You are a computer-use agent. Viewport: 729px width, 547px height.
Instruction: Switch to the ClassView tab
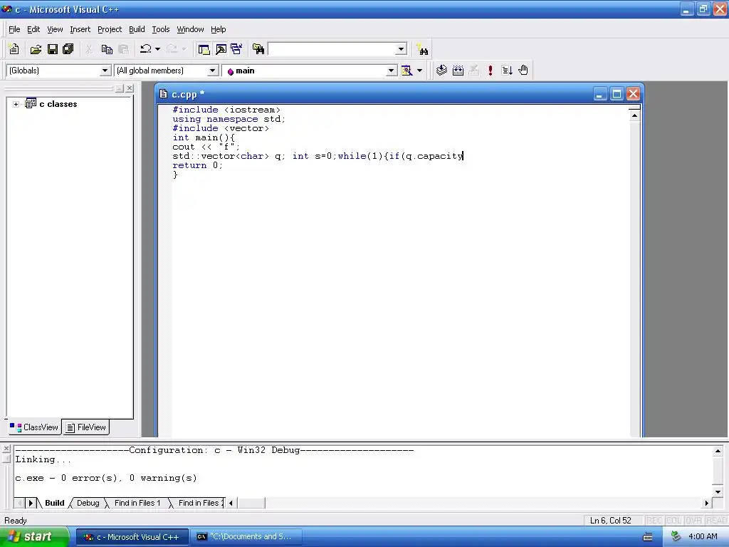click(34, 427)
